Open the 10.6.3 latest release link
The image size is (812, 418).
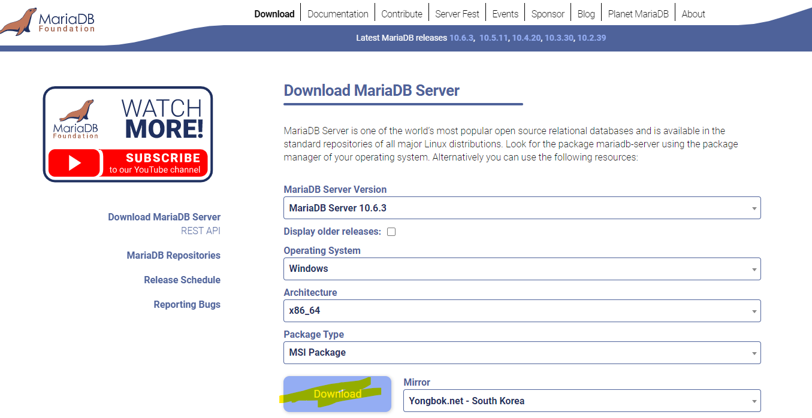click(461, 38)
